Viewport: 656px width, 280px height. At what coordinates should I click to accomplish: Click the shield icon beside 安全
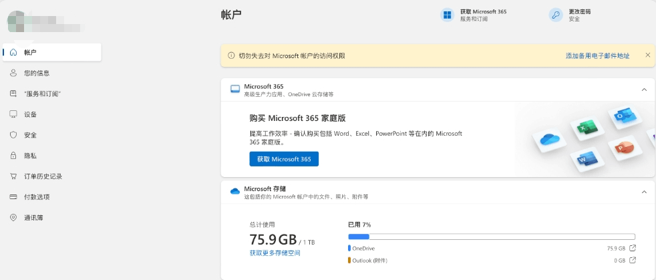pyautogui.click(x=13, y=135)
